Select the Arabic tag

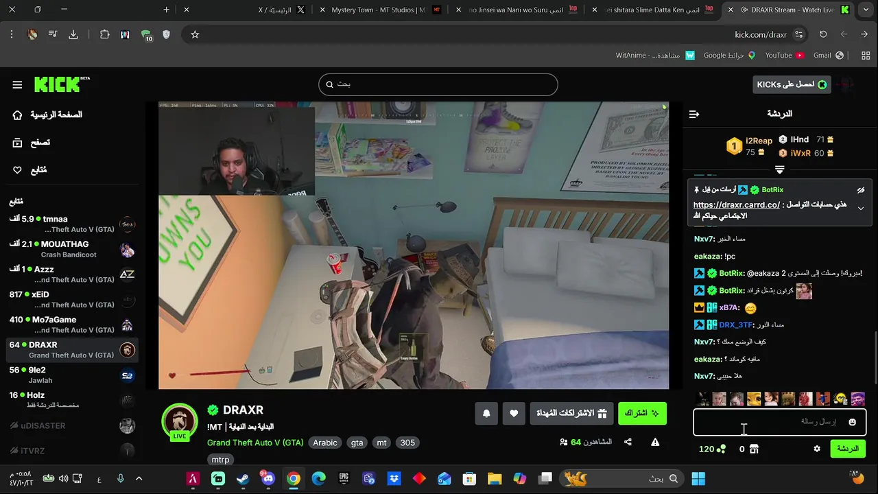(325, 443)
